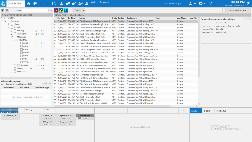Enable the Production checkbox

[x=15, y=71]
